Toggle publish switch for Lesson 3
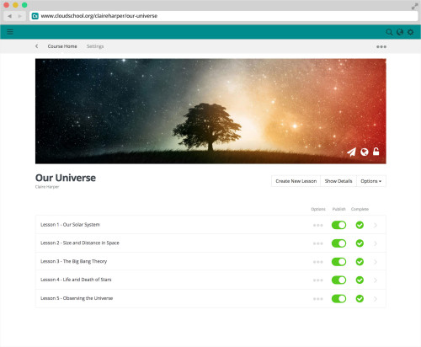 coord(338,262)
